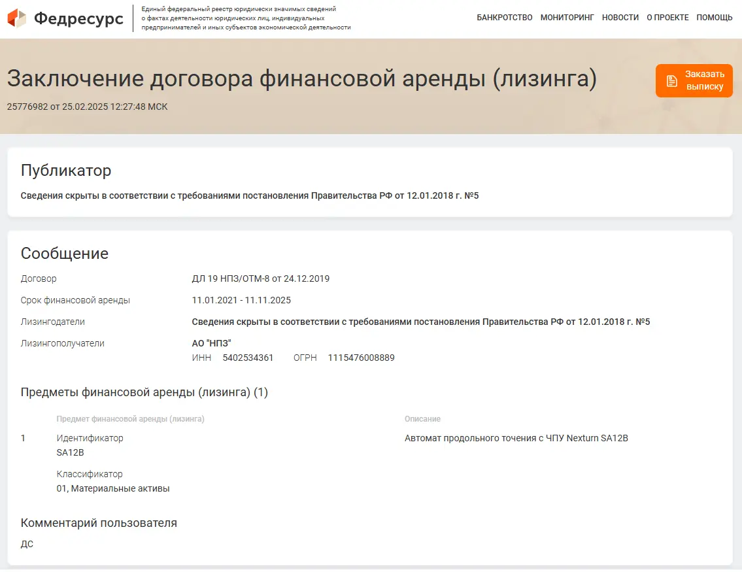Click the classifier value 01, Материальные активы
Image resolution: width=742 pixels, height=572 pixels.
(113, 488)
